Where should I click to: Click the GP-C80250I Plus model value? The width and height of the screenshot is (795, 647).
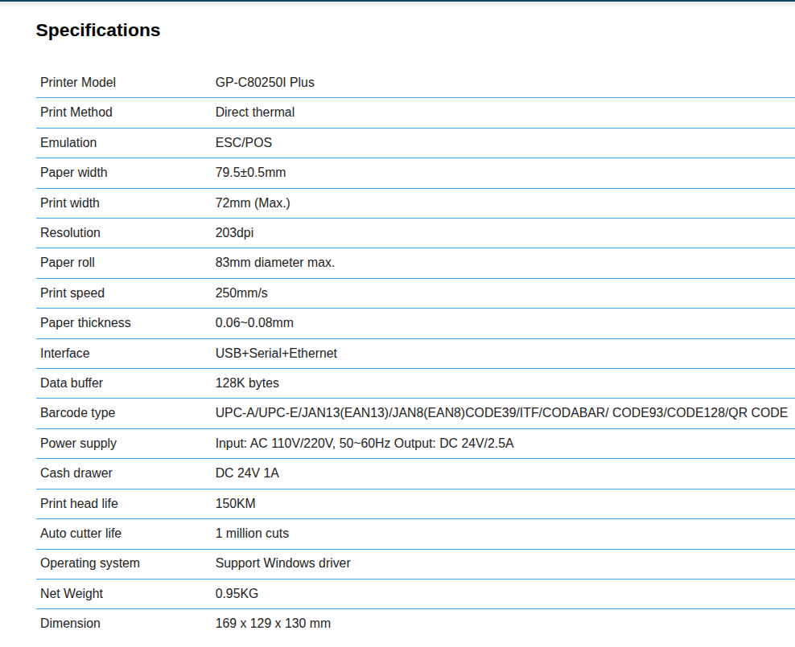(265, 82)
